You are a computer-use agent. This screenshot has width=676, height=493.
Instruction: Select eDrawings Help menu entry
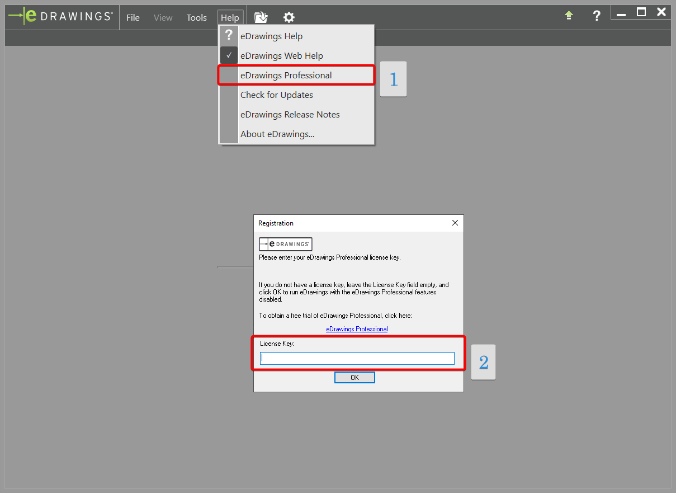[296, 36]
